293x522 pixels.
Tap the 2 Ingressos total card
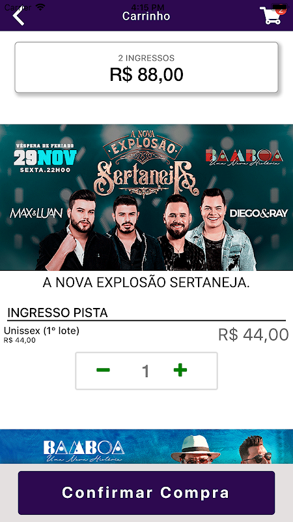coord(146,67)
